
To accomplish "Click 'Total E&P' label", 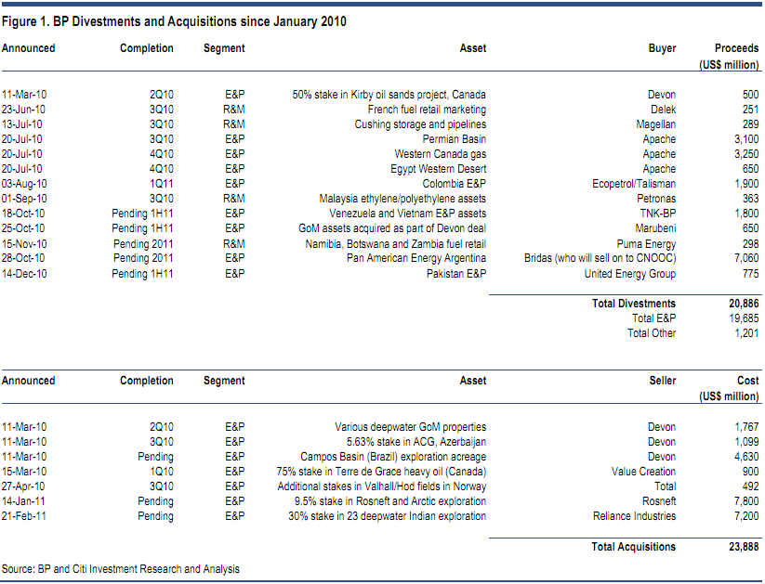I will point(653,318).
